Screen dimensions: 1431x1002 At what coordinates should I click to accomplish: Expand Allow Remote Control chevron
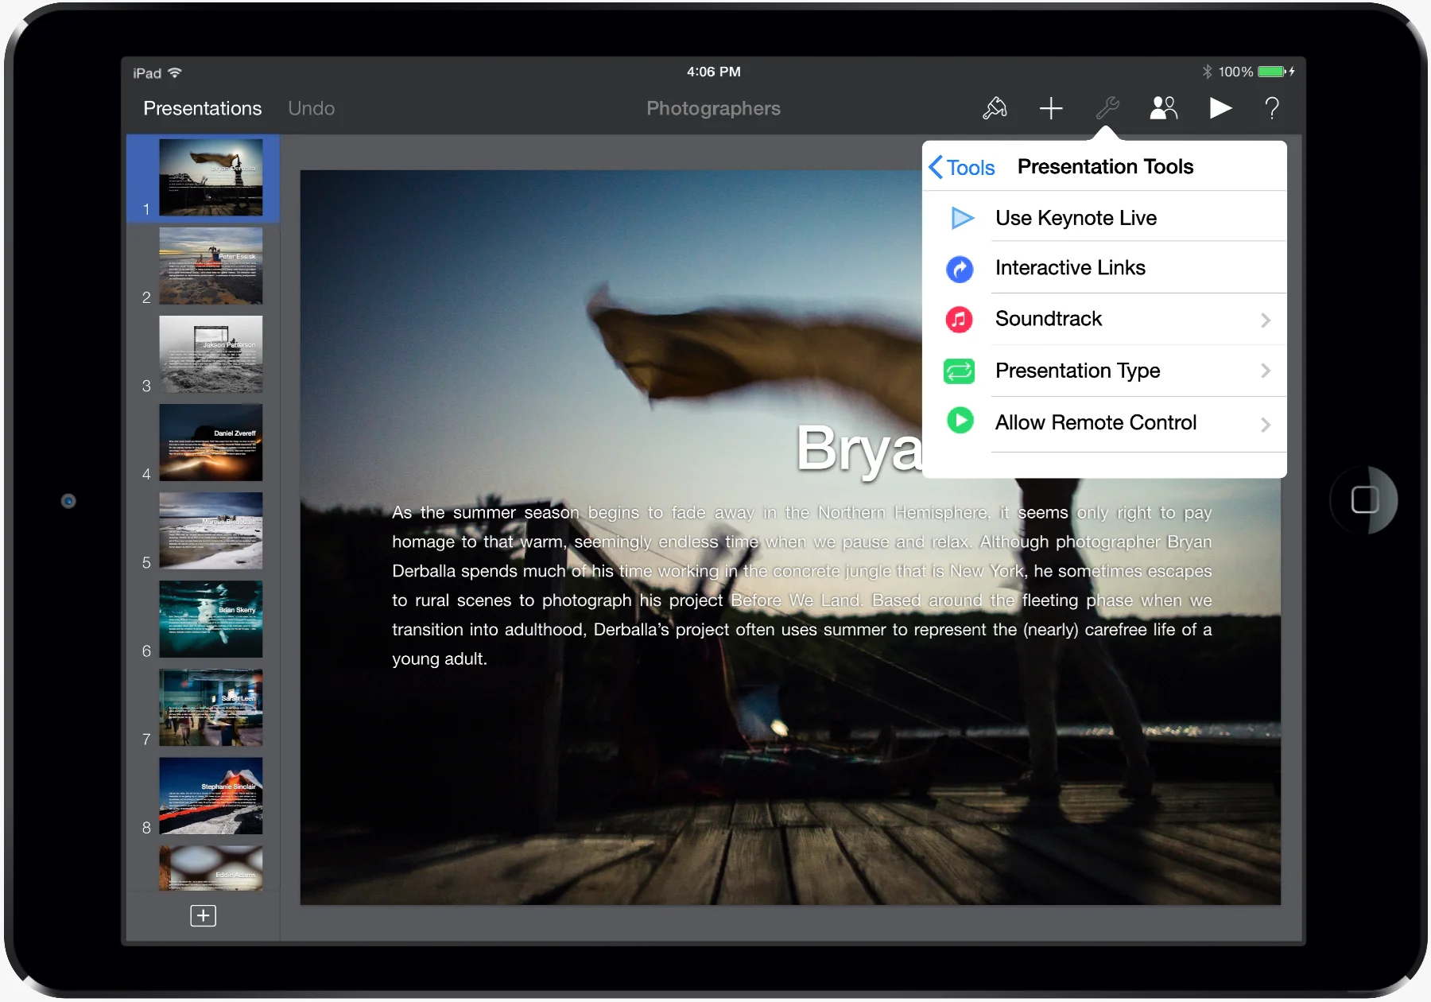1265,425
